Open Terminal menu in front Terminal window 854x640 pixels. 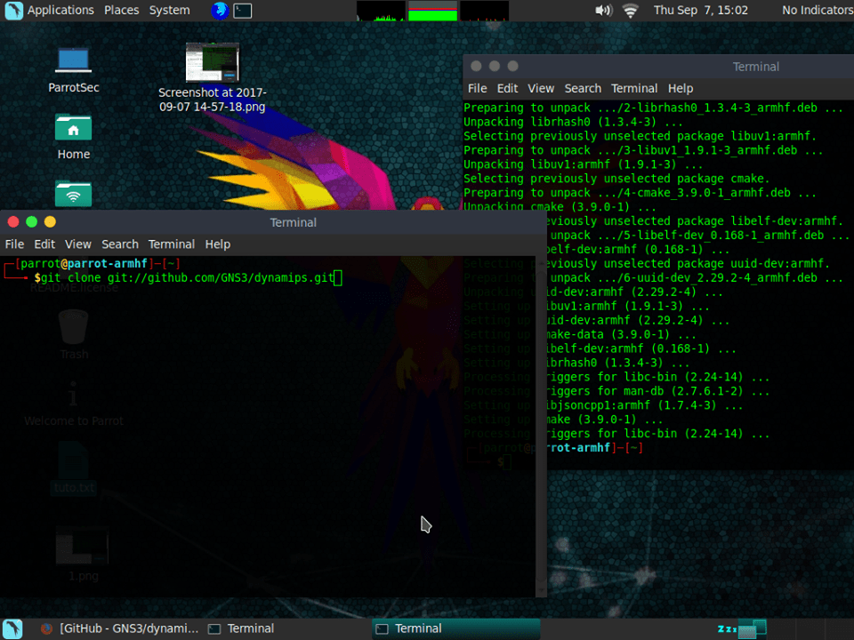[172, 244]
